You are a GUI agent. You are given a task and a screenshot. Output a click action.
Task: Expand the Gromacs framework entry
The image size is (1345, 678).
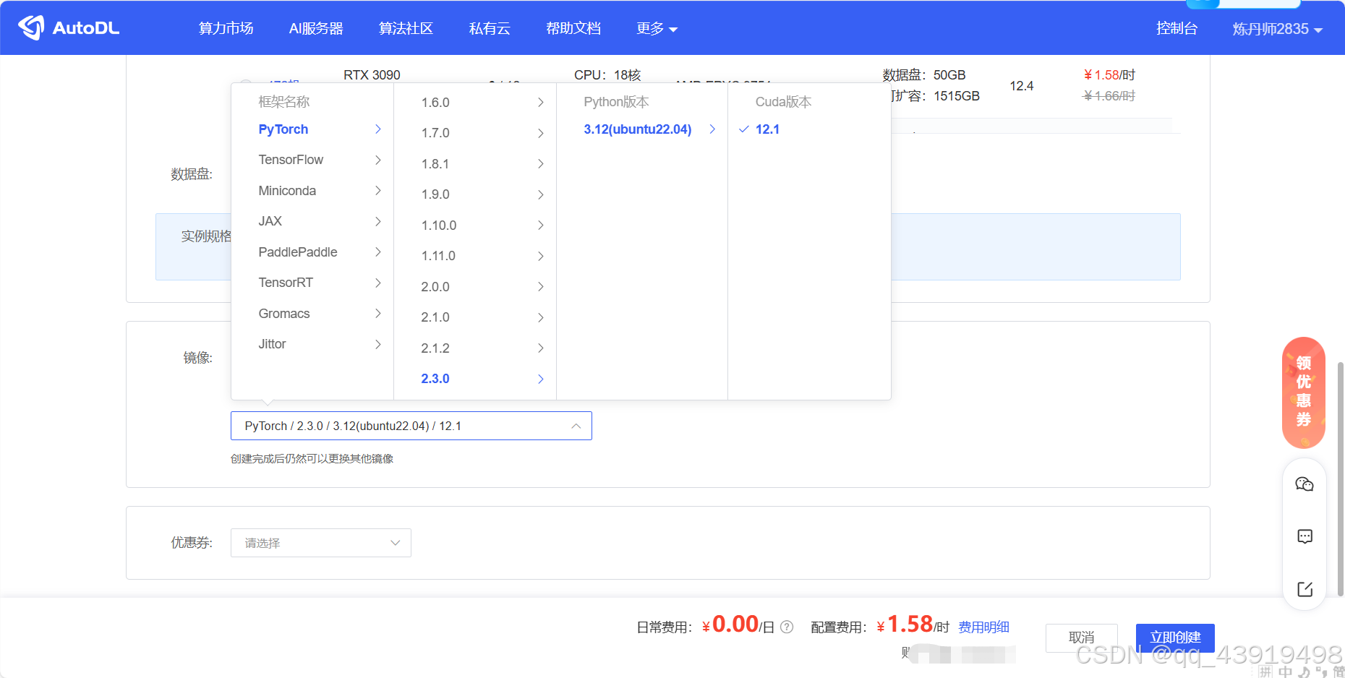(x=312, y=314)
